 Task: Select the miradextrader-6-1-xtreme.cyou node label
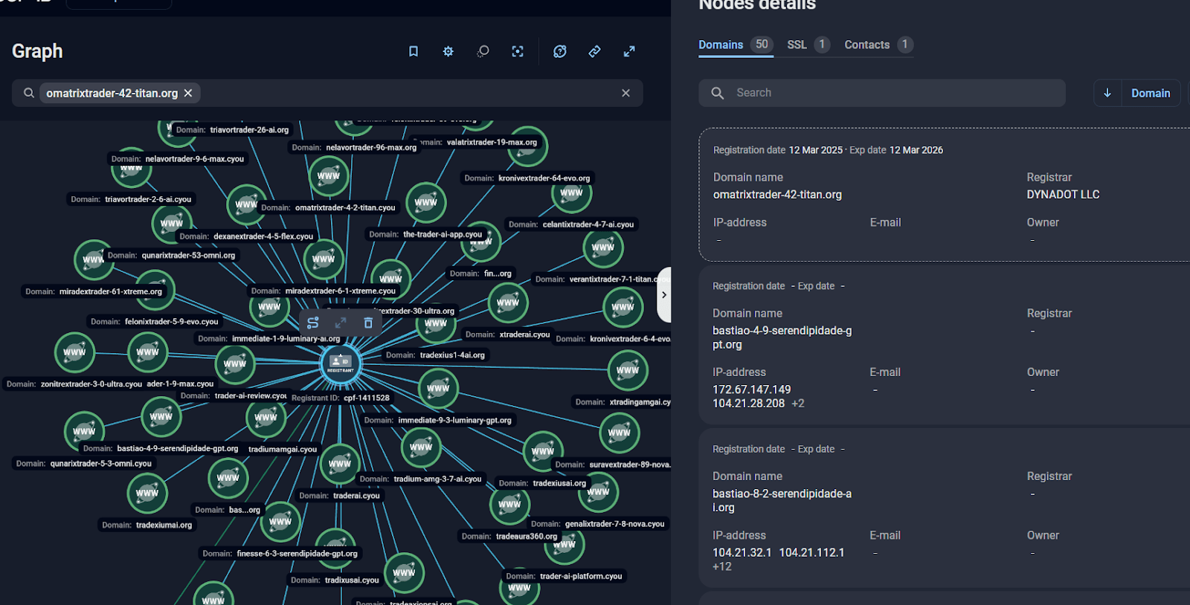[324, 291]
